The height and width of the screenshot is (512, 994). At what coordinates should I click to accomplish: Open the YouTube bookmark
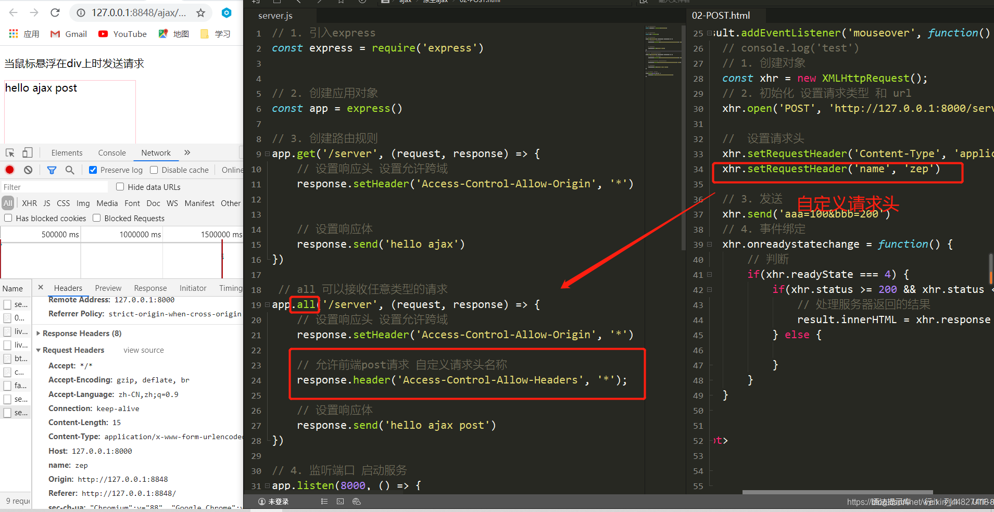pos(122,34)
